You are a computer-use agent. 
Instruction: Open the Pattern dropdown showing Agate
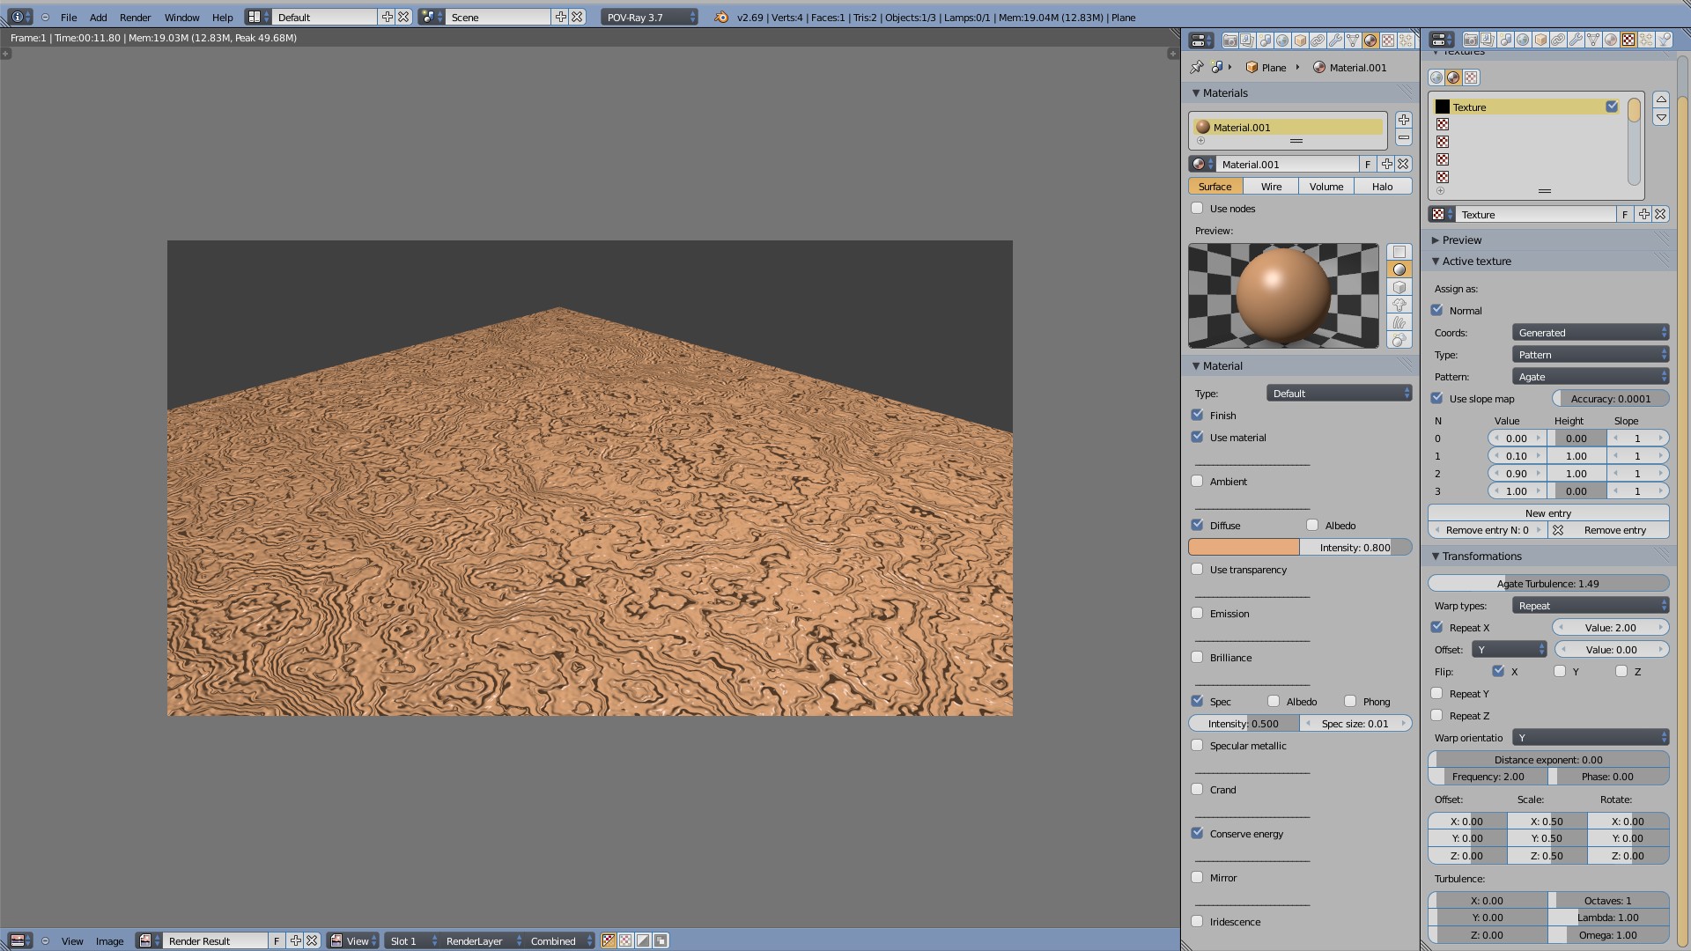[x=1591, y=376]
